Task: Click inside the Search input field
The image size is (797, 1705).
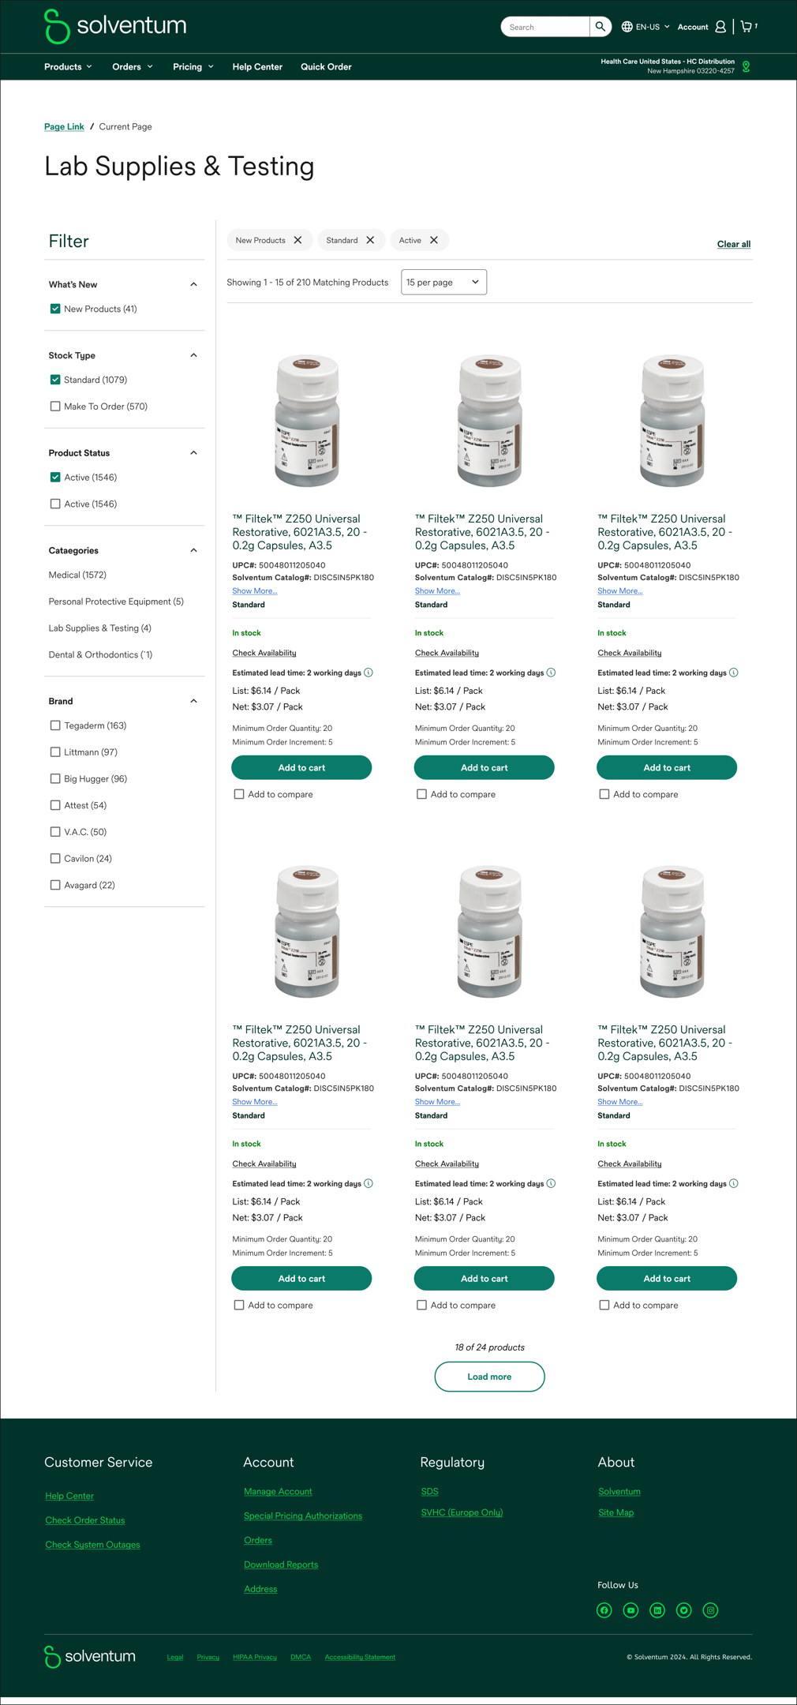Action: (545, 27)
